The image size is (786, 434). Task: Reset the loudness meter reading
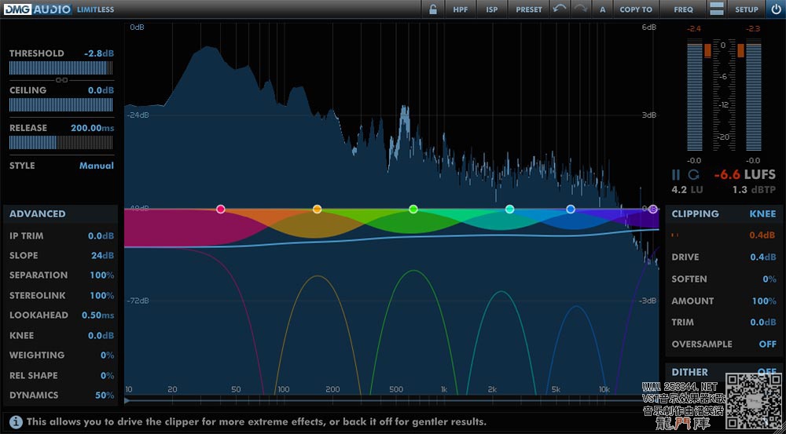693,175
